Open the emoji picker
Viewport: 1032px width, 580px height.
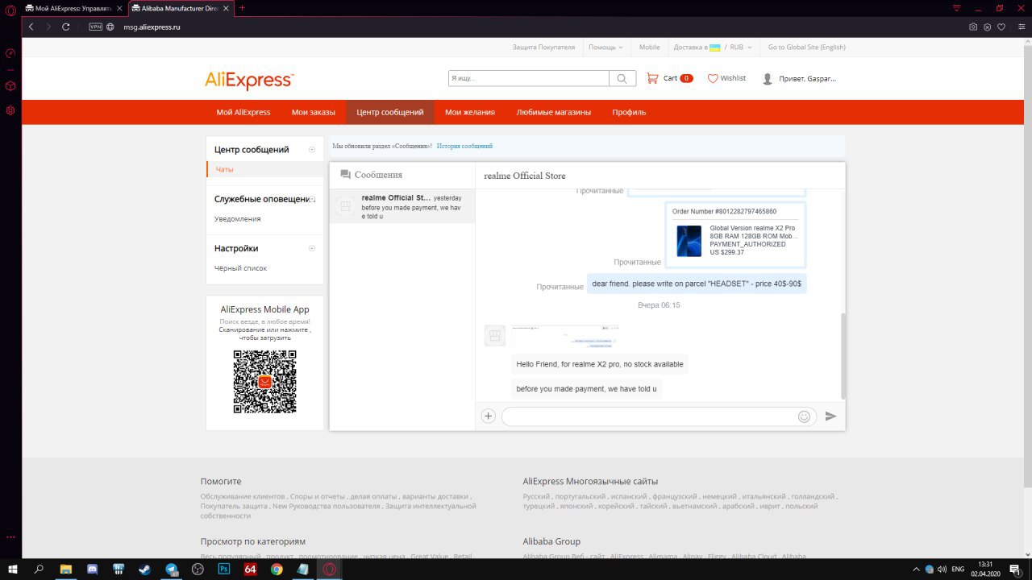pos(804,416)
